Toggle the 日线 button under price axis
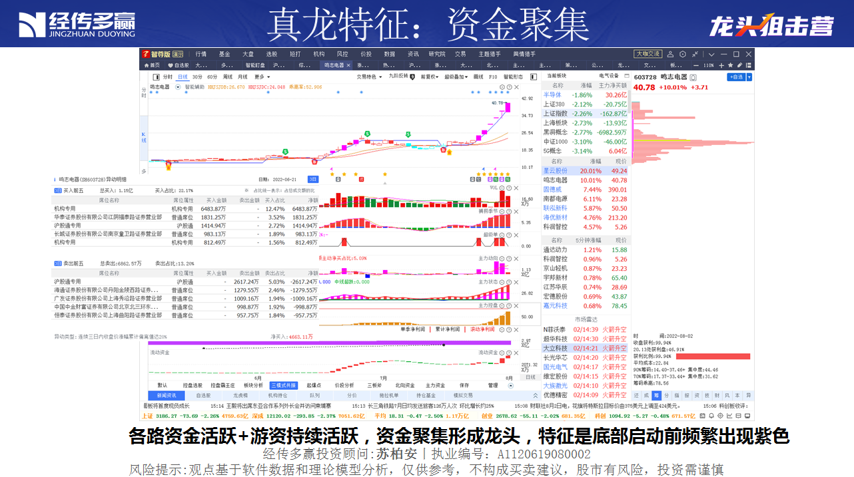Image resolution: width=854 pixels, height=477 pixels. point(530,377)
